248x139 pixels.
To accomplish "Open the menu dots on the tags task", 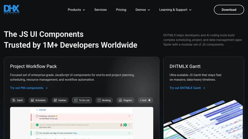I will pyautogui.click(x=129, y=133).
